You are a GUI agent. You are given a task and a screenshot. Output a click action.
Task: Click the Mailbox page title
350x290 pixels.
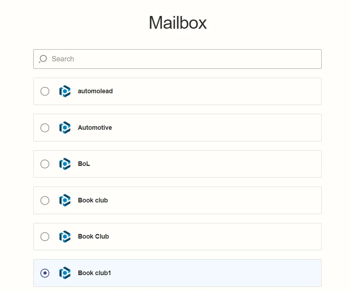pos(177,22)
